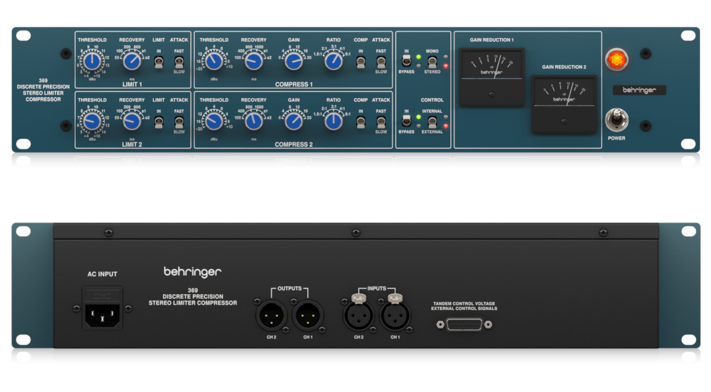Turn the Ratio knob in Compress 2
711x392 pixels.
point(333,121)
